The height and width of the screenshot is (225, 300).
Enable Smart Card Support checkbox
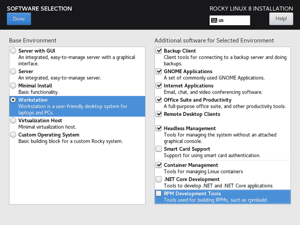click(x=159, y=149)
